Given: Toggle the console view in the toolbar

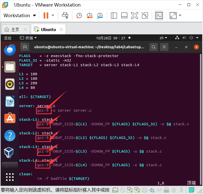Looking at the screenshot, I should (159, 15).
